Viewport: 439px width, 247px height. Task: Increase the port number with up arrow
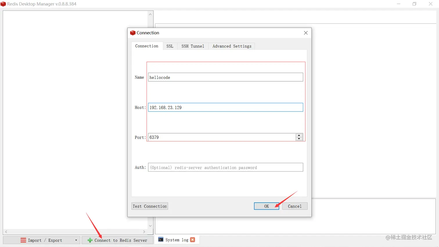299,136
